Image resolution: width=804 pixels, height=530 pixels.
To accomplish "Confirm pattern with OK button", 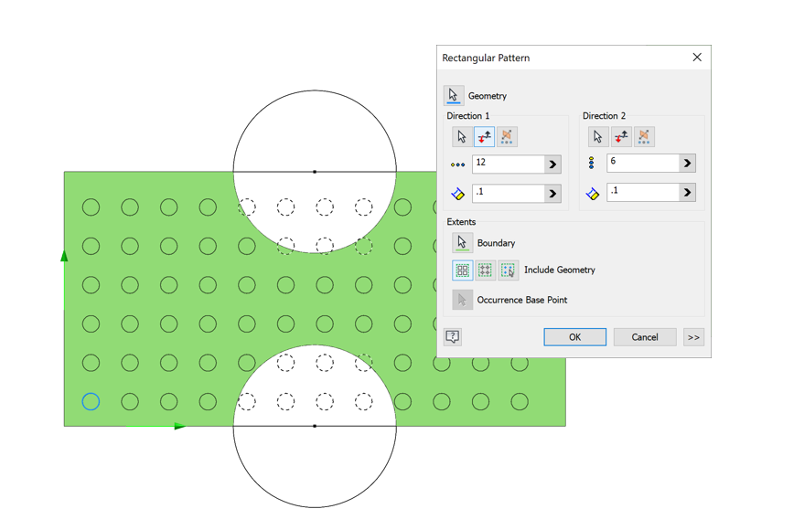I will [x=574, y=337].
